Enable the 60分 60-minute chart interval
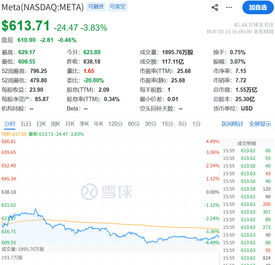Image resolution: width=275 pixels, height=265 pixels. point(133,124)
